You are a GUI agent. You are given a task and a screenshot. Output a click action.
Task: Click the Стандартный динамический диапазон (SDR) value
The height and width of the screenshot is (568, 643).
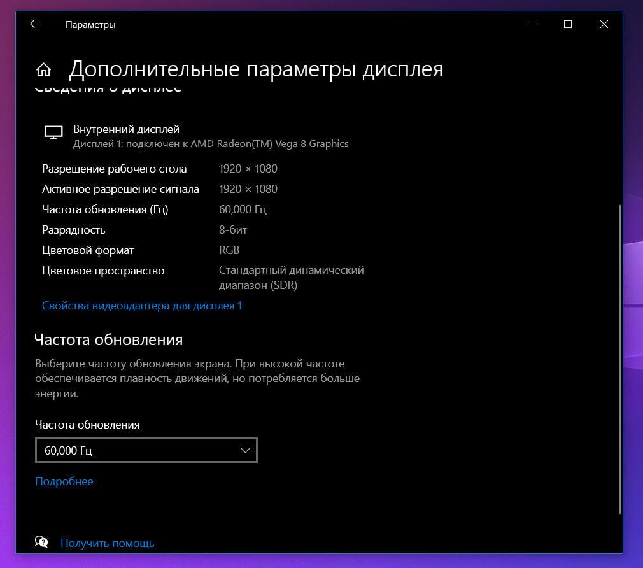point(292,278)
